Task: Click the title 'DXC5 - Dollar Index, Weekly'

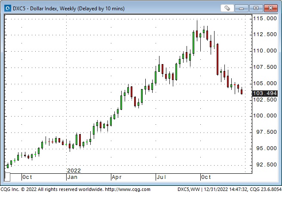Action: point(44,9)
